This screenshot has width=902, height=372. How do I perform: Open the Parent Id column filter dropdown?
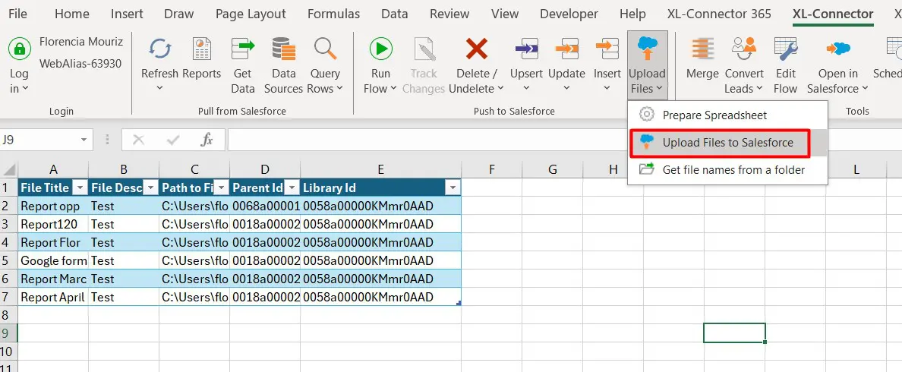292,188
